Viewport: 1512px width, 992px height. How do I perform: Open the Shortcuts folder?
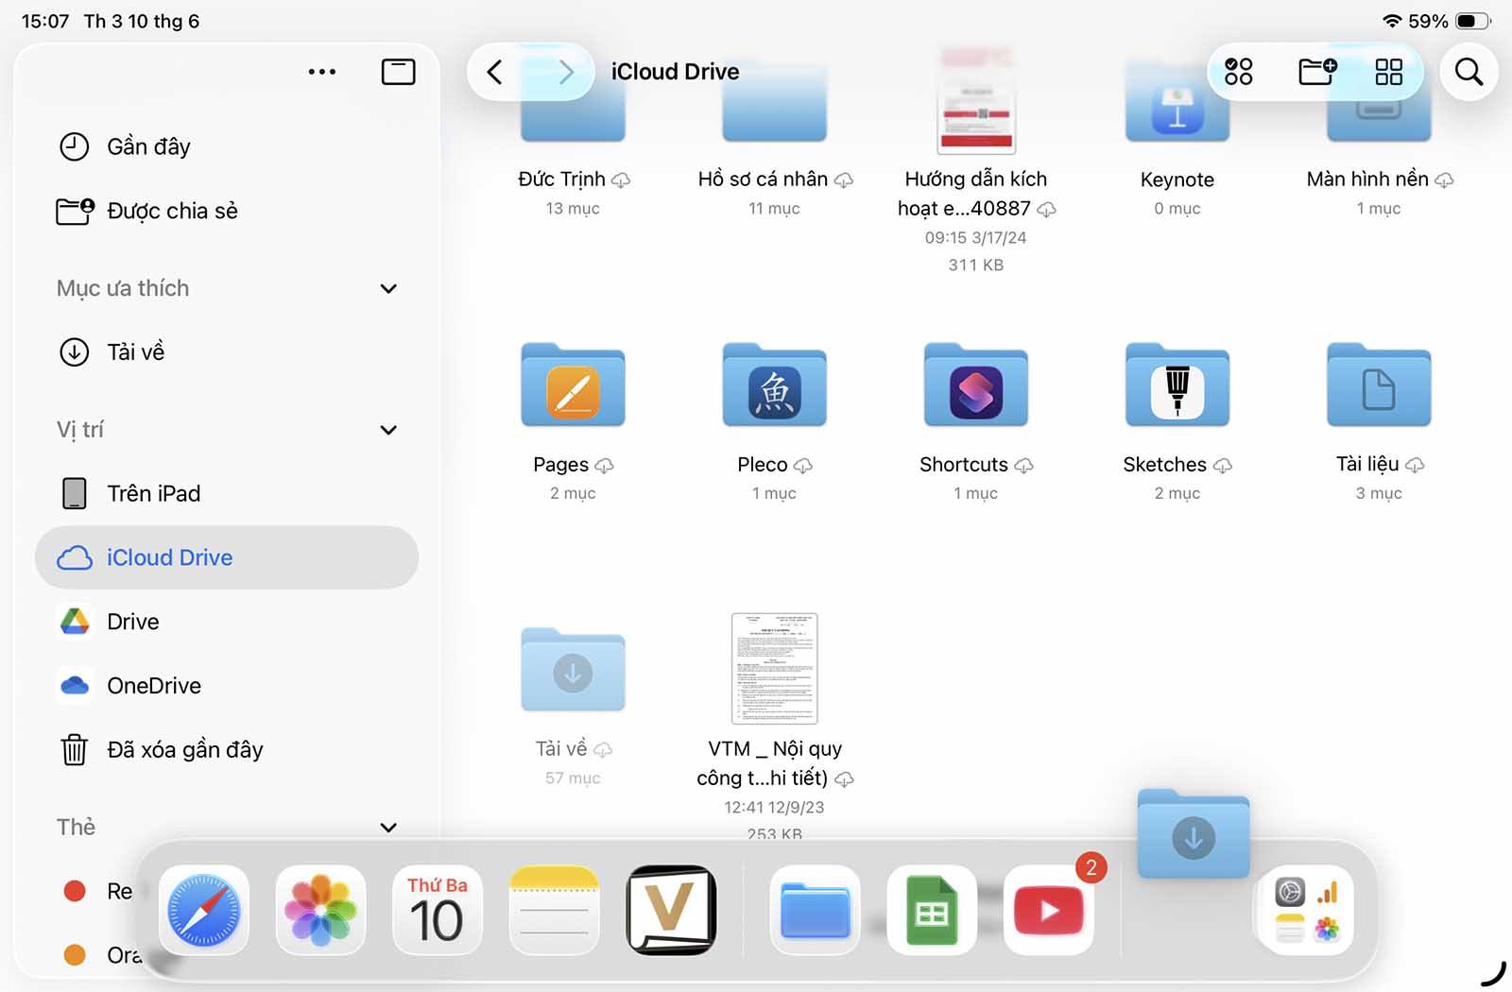click(975, 387)
